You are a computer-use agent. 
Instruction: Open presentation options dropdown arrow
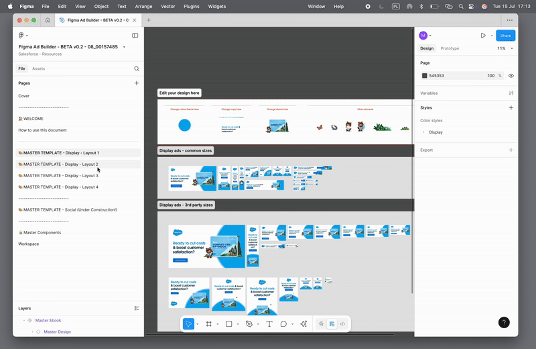pyautogui.click(x=492, y=36)
